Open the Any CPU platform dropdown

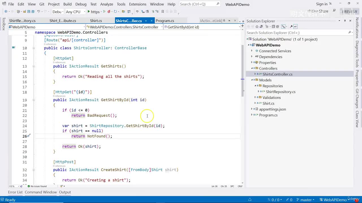[75, 12]
